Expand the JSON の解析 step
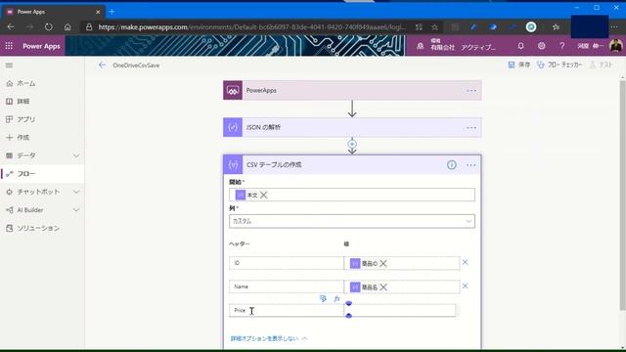 point(352,128)
